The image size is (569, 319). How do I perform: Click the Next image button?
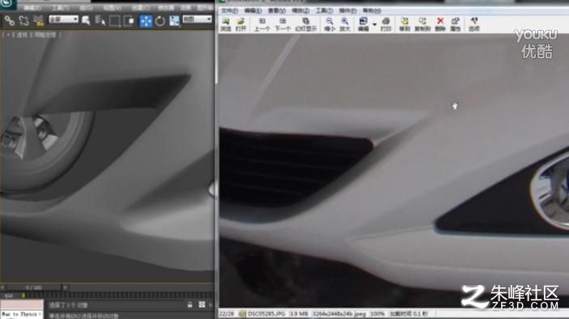click(x=282, y=24)
